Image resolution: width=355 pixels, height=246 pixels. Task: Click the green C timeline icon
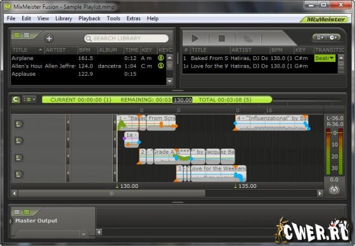(x=16, y=99)
